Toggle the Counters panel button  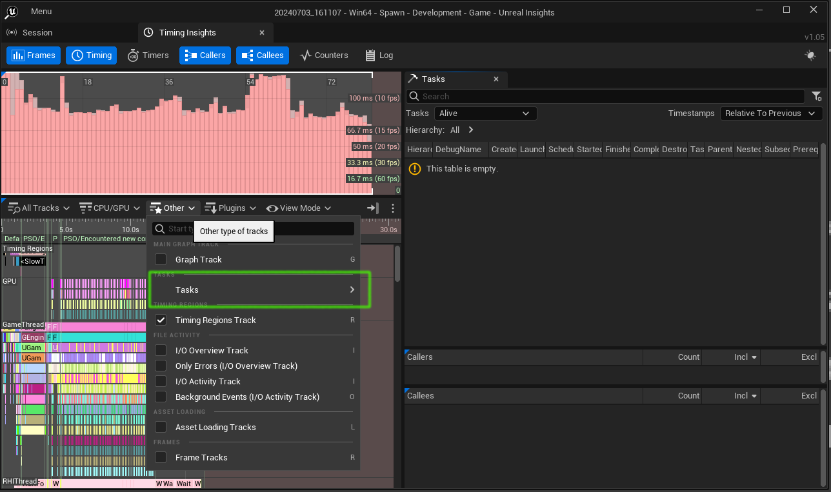pos(324,55)
